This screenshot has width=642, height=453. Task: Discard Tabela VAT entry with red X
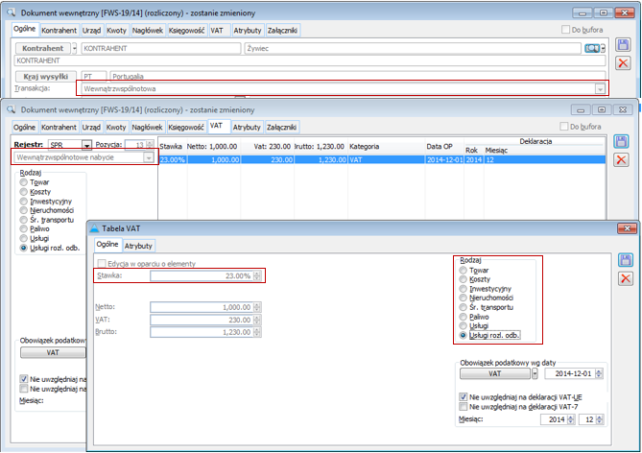[626, 279]
